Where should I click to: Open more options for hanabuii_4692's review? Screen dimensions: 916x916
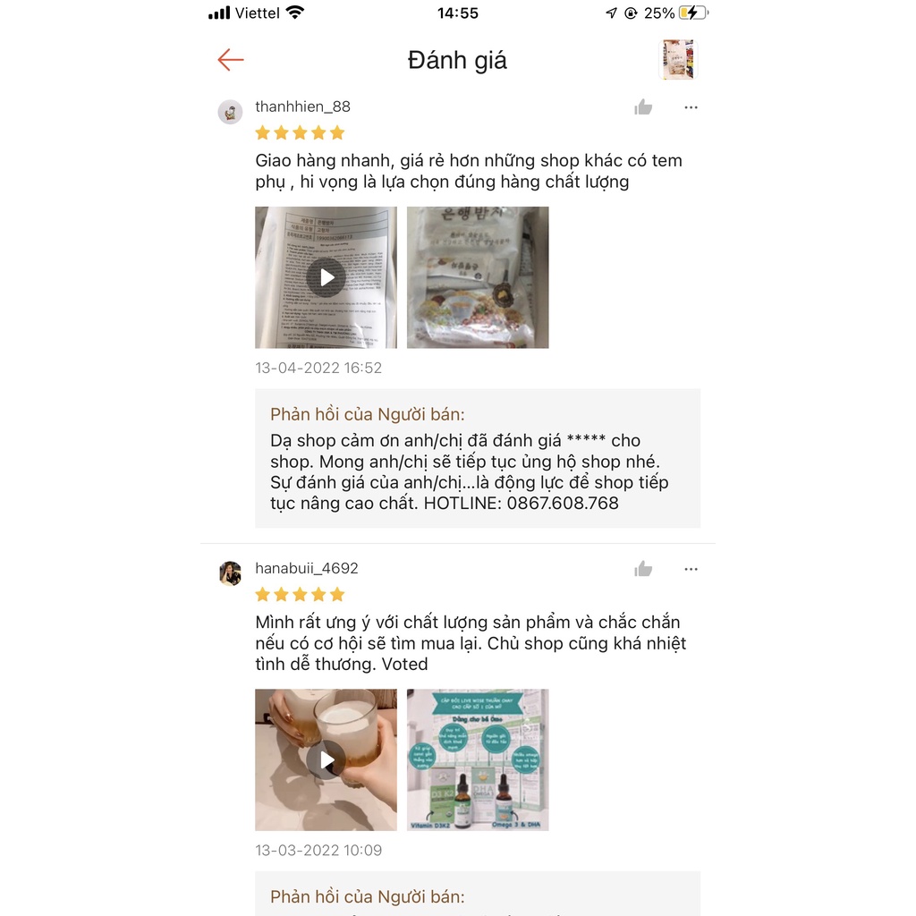point(691,569)
